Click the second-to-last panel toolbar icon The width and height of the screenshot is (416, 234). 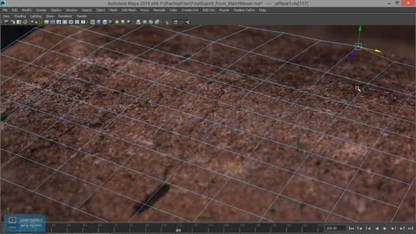tap(181, 22)
